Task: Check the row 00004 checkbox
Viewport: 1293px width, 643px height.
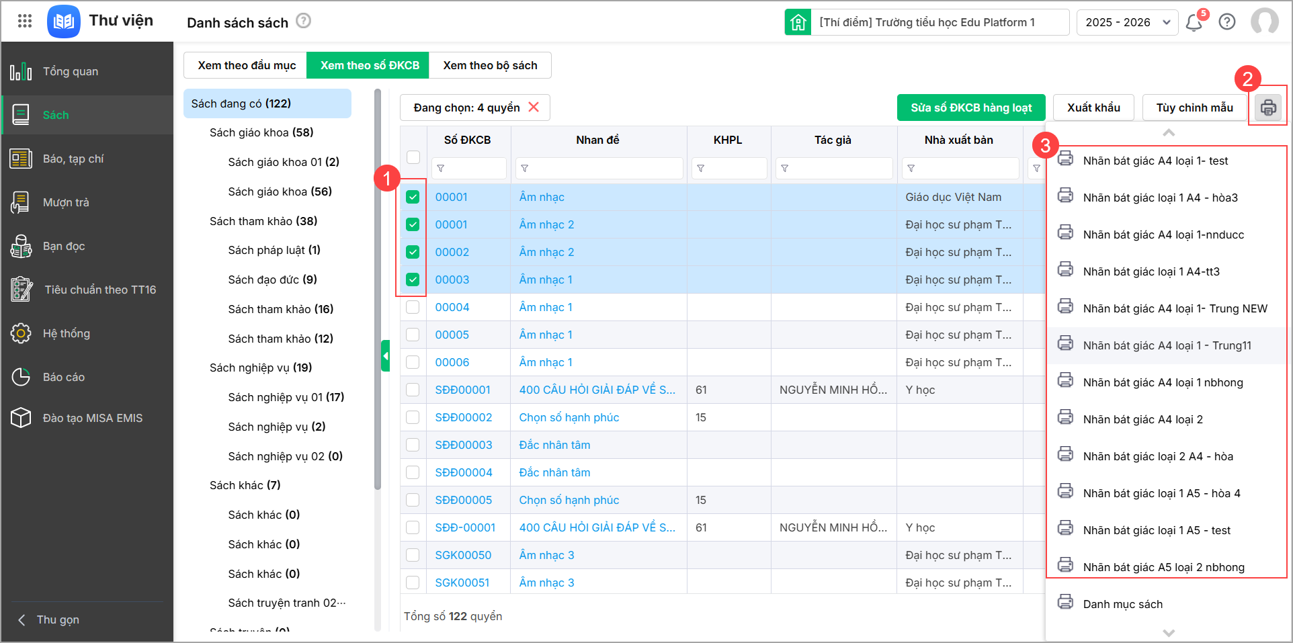Action: click(413, 307)
